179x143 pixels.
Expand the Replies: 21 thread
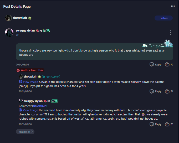click(x=25, y=132)
